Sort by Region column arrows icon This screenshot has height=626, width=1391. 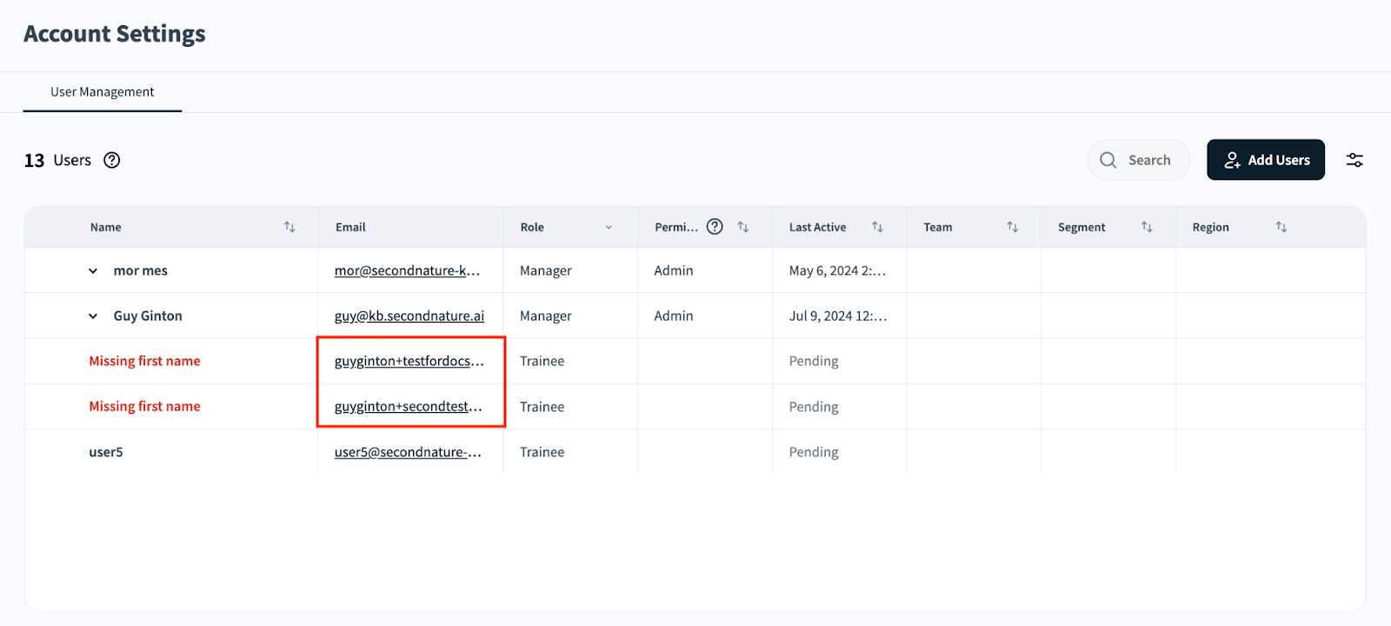tap(1281, 227)
